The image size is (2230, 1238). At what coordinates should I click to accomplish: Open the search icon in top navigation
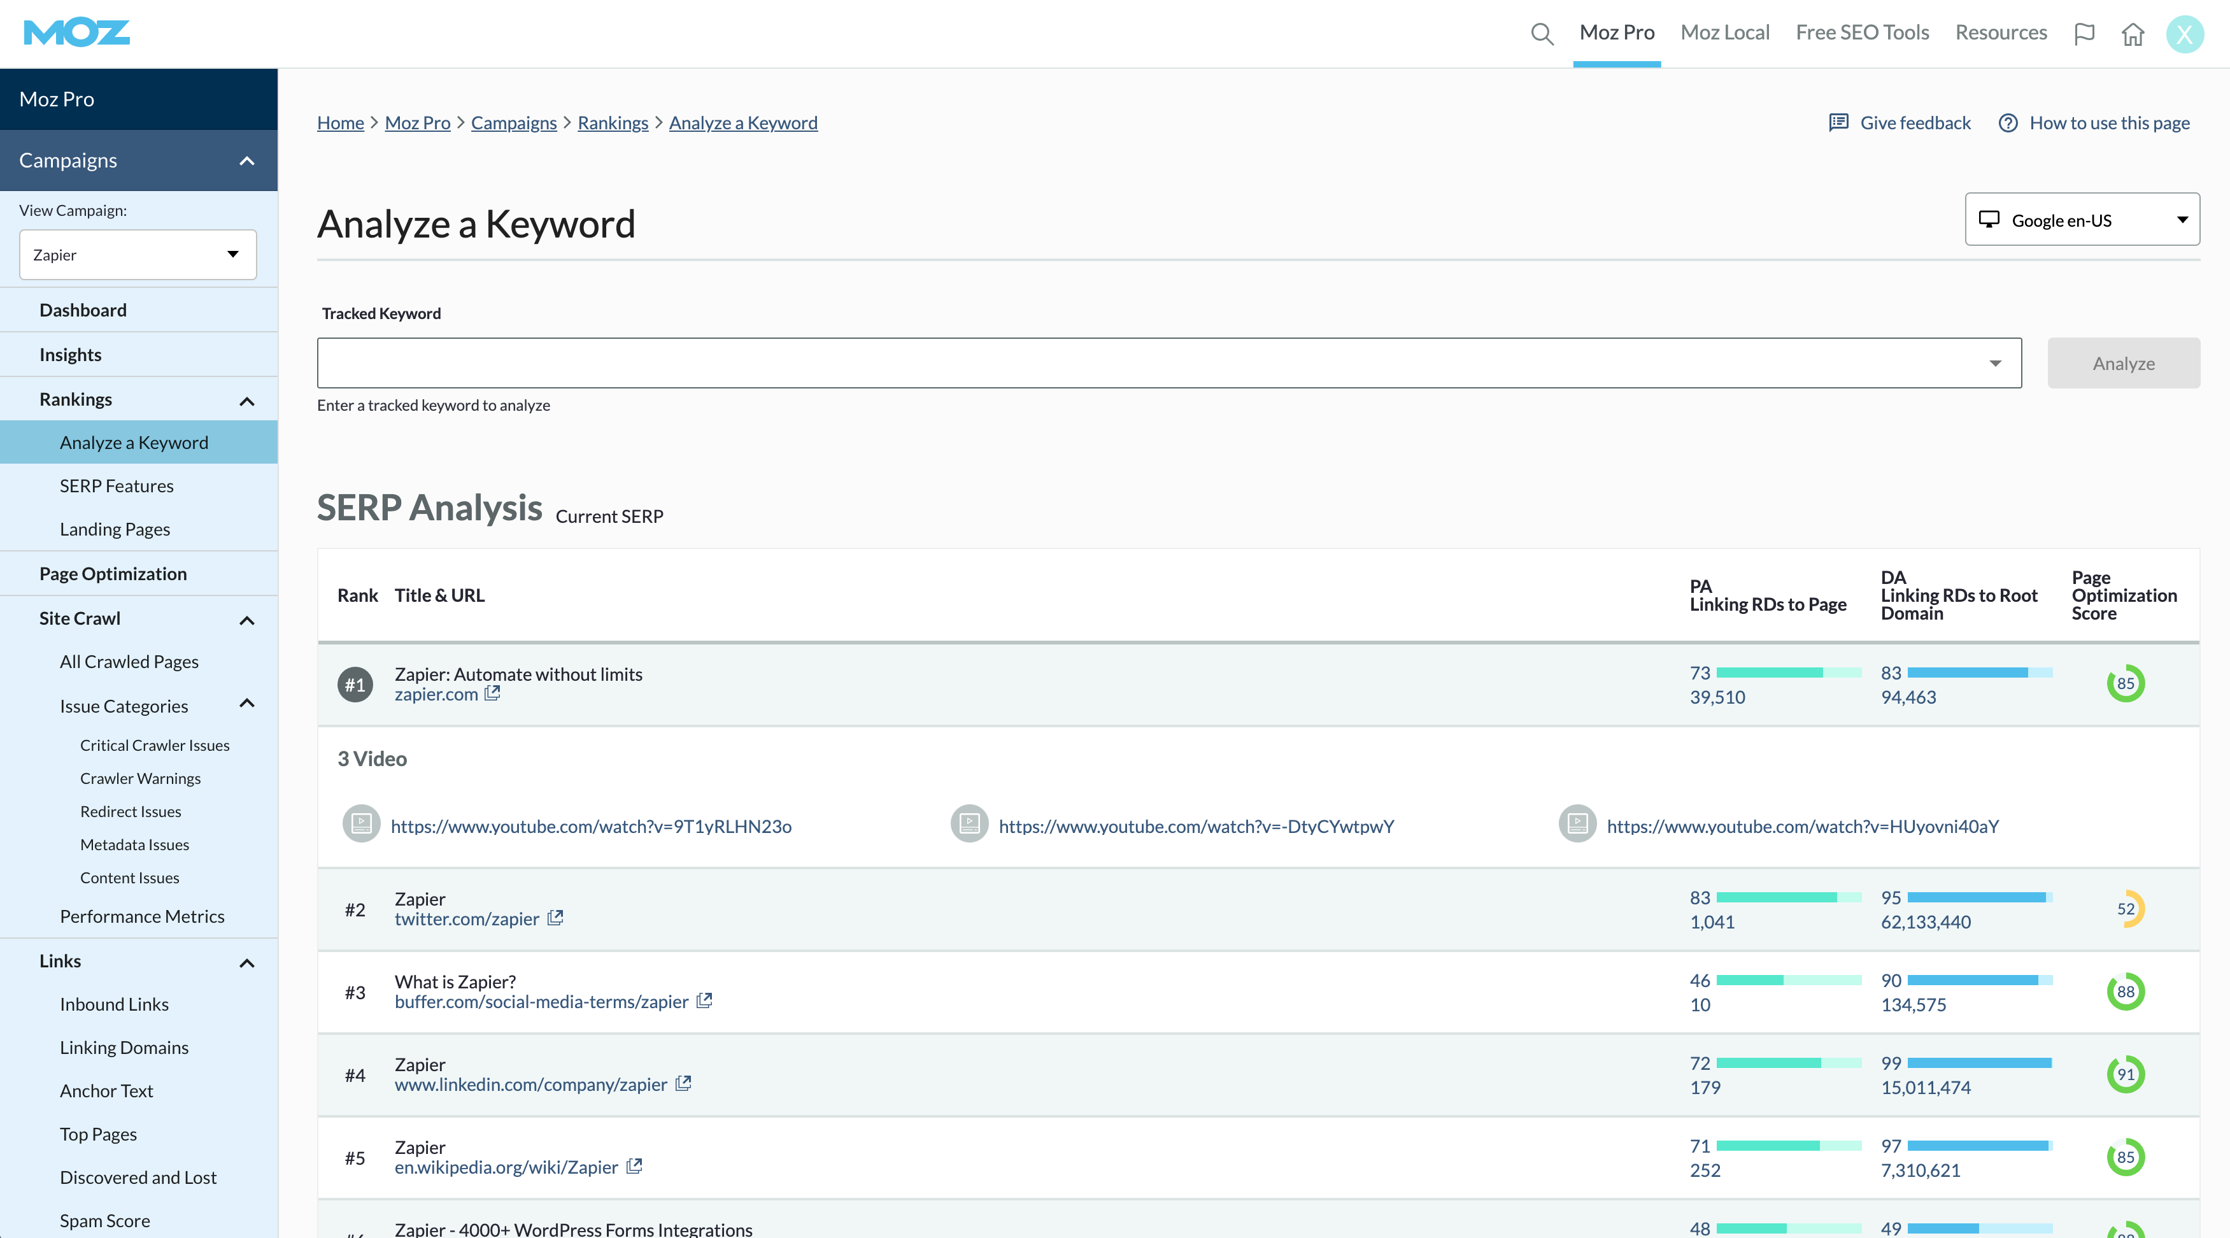click(x=1542, y=34)
